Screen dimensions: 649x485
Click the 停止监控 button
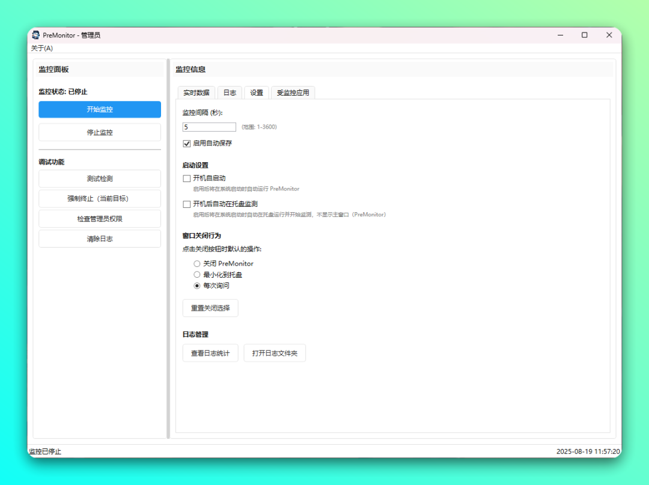[x=100, y=132]
